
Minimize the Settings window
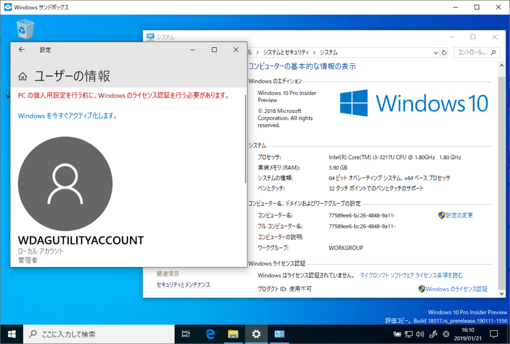pyautogui.click(x=193, y=50)
